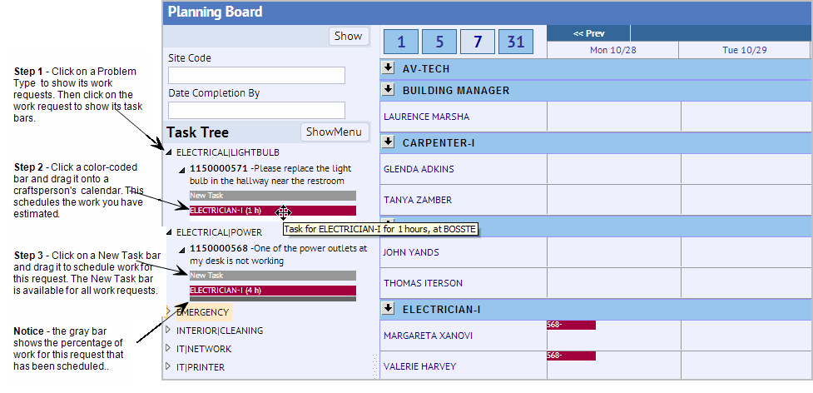This screenshot has width=813, height=393.
Task: Switch to the 1-day calendar view
Action: (x=401, y=41)
